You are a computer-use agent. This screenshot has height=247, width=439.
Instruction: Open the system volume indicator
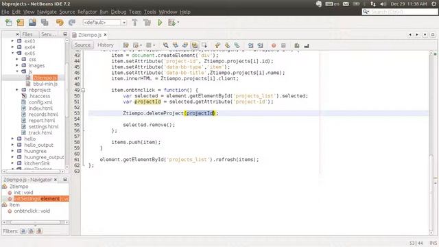[383, 4]
